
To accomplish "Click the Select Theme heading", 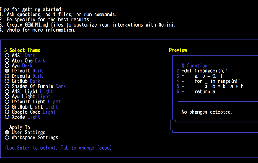I will click(25, 50).
